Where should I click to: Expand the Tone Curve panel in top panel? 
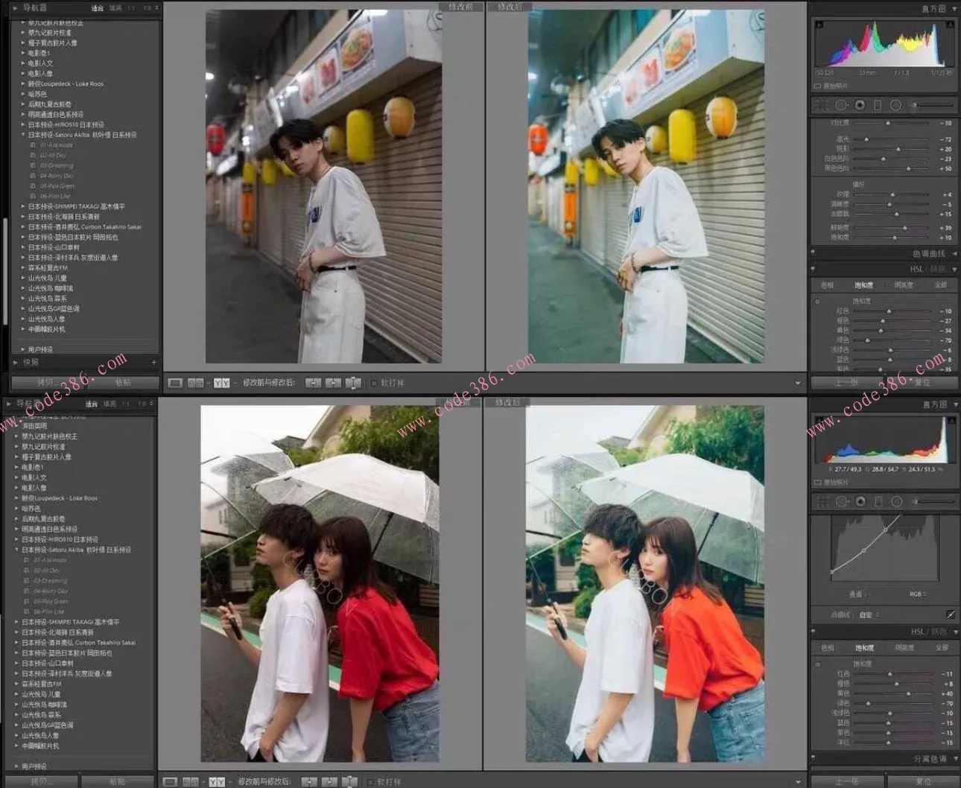954,254
